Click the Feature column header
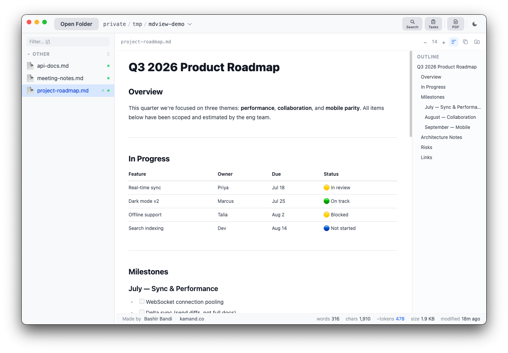508x353 pixels. (137, 174)
